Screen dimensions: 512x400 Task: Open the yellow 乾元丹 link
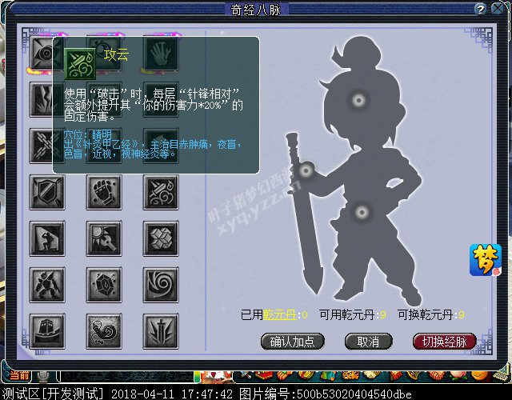tap(280, 314)
